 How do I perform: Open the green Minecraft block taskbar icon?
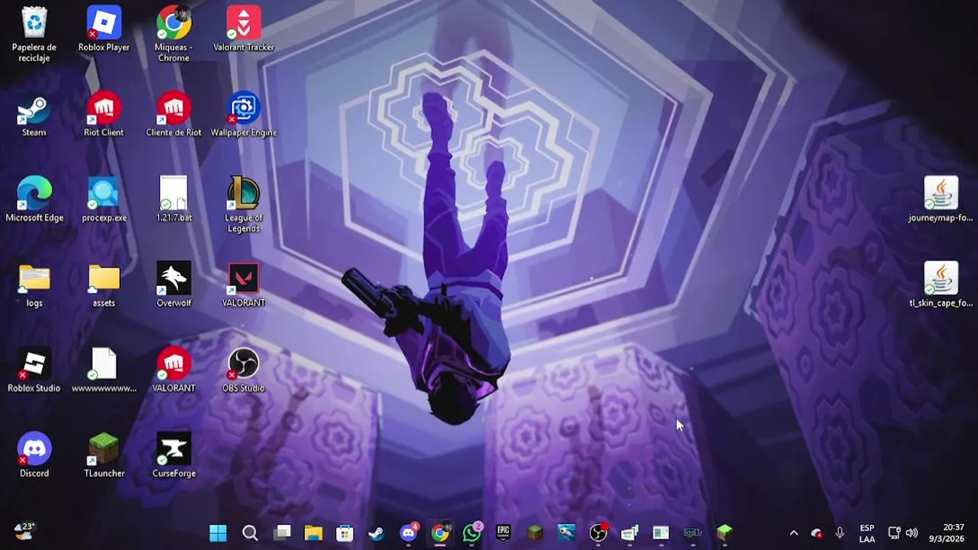tap(724, 532)
